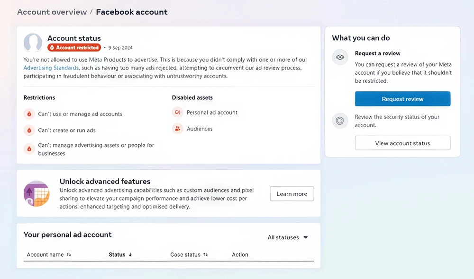
Task: Click the View account status button
Action: coord(402,143)
